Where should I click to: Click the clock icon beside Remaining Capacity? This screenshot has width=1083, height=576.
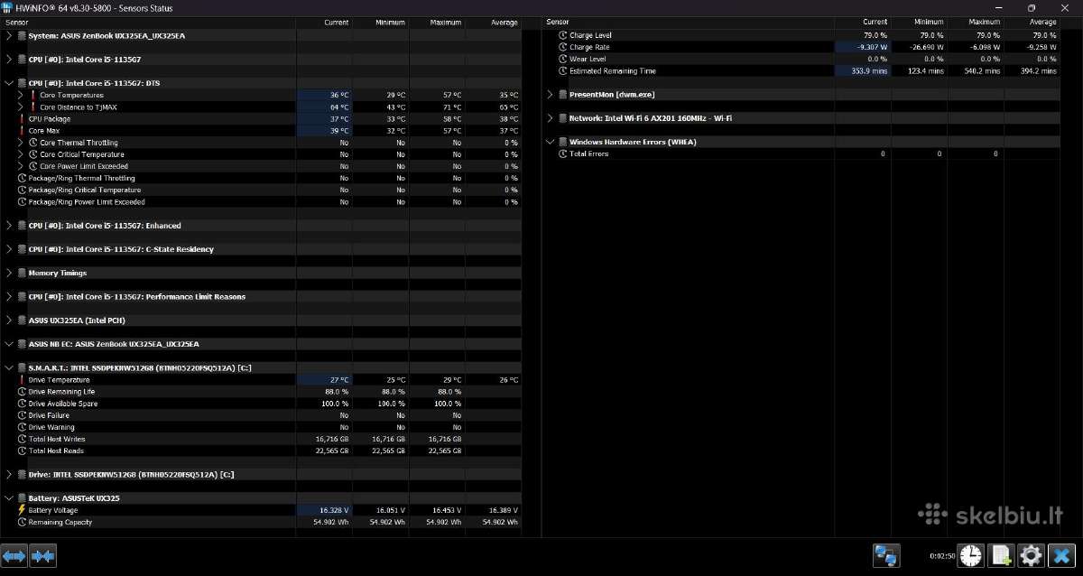tap(22, 522)
